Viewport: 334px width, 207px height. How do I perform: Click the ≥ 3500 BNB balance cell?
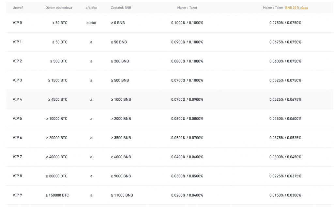(x=121, y=138)
